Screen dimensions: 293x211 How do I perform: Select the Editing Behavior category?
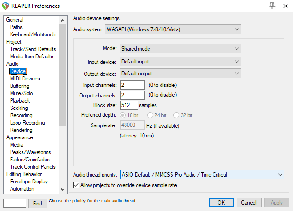(x=24, y=174)
